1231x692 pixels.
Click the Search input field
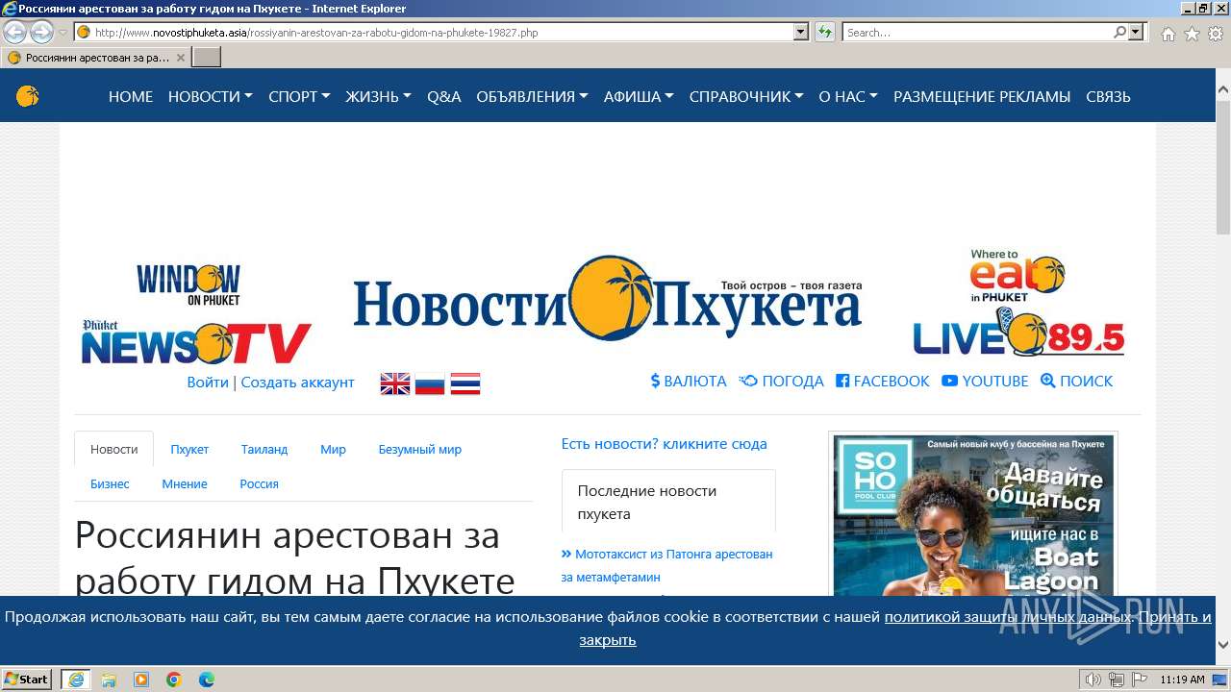[x=977, y=32]
